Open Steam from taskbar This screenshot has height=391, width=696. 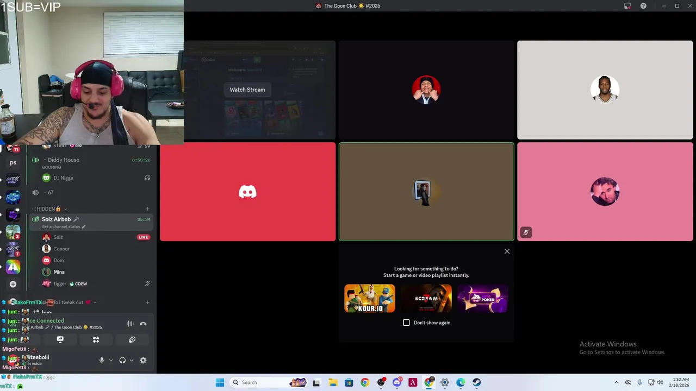coord(477,382)
